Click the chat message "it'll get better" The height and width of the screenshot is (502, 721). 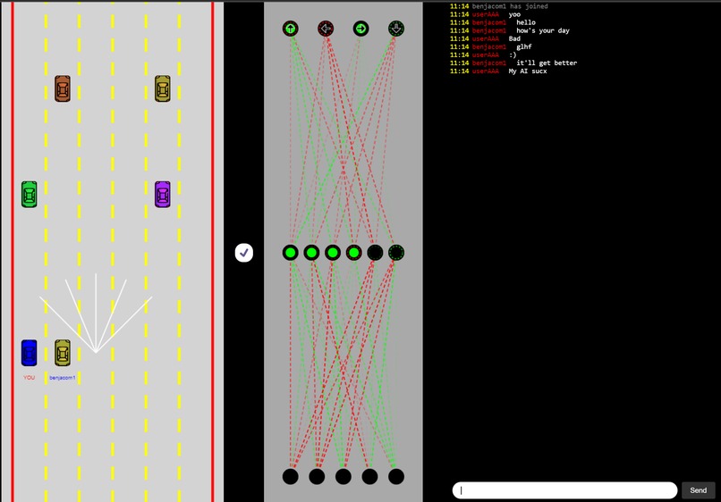547,63
